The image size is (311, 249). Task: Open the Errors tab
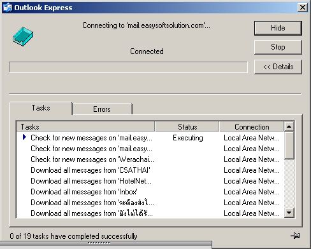102,109
